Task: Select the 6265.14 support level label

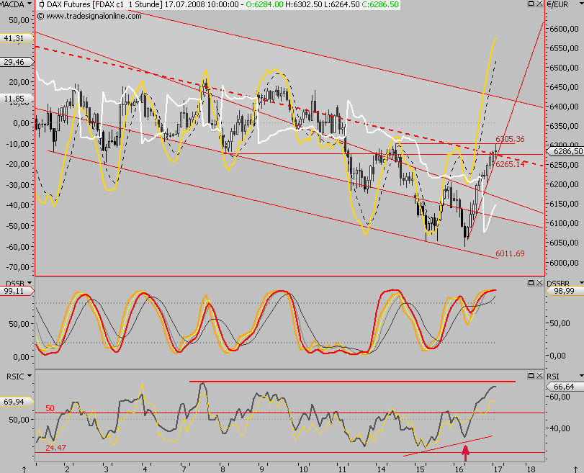Action: click(x=510, y=164)
